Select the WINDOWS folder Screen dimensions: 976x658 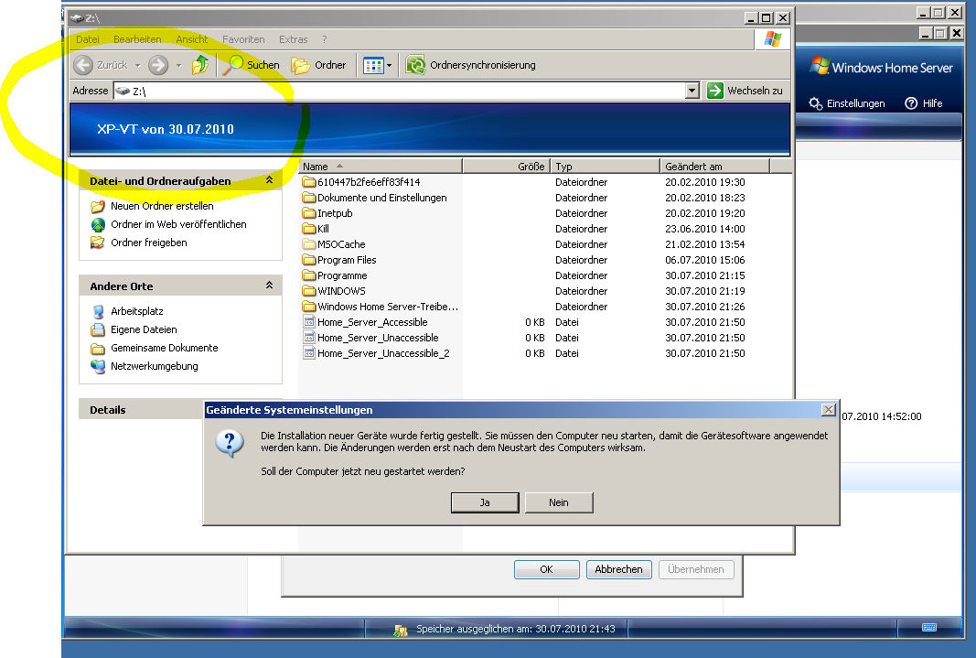[x=334, y=291]
